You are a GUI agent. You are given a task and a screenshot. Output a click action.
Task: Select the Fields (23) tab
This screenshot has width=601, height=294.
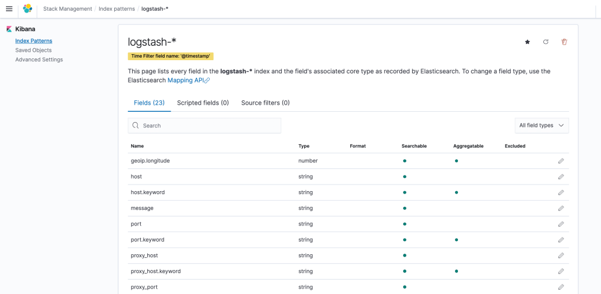(149, 103)
